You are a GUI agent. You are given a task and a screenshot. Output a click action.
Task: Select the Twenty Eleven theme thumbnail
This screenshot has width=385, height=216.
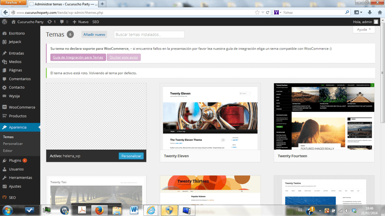point(210,116)
